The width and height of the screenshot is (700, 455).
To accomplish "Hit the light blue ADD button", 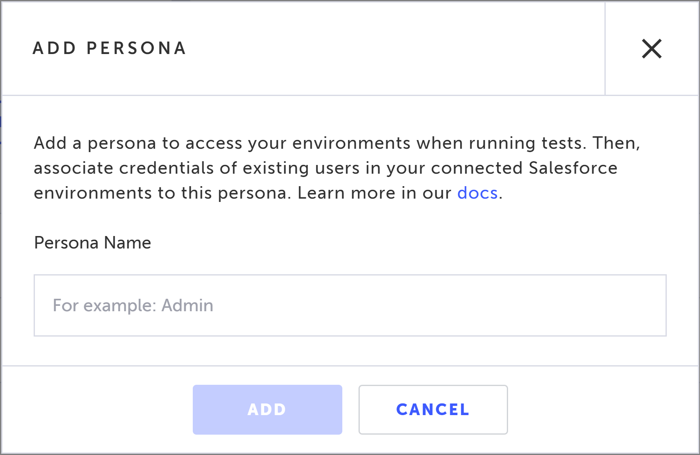I will (x=267, y=410).
